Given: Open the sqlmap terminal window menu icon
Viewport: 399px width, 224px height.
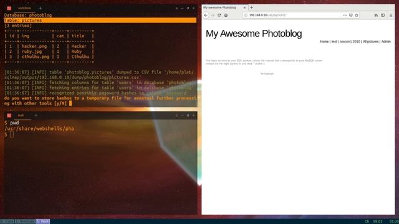Looking at the screenshot, I should click(x=176, y=8).
